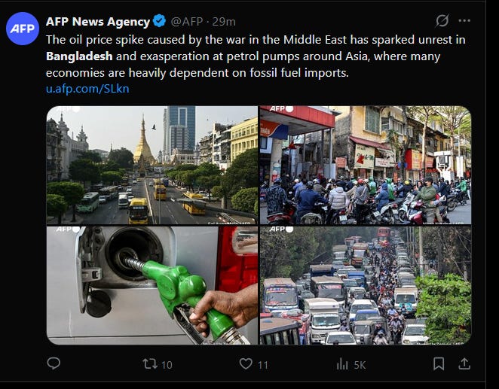This screenshot has height=389, width=499.
Task: Click the bold Bangladesh text in tweet
Action: coord(79,56)
